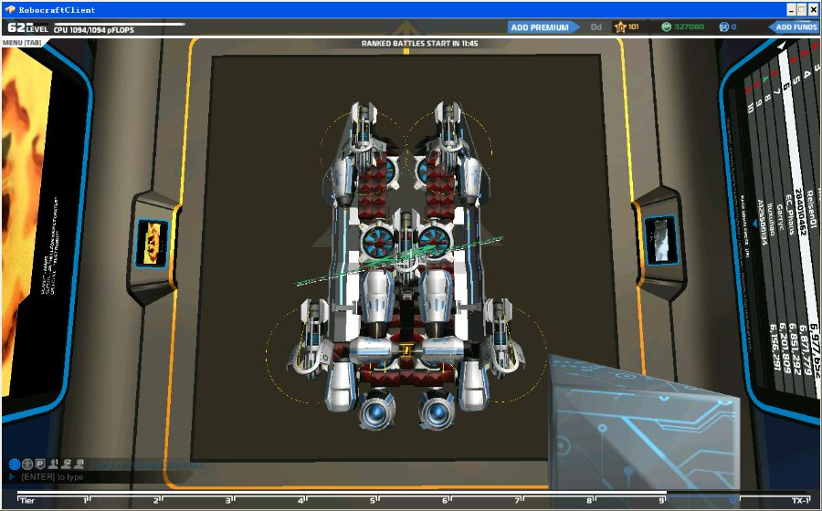Click the blue GC currency icon

[x=724, y=26]
